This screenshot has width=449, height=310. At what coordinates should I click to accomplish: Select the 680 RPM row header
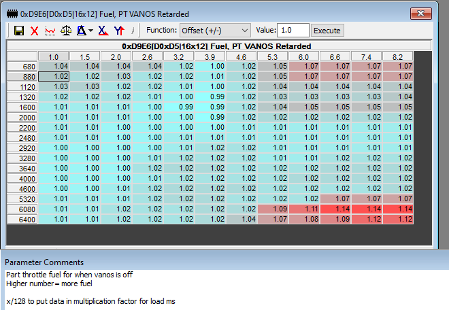(x=23, y=66)
